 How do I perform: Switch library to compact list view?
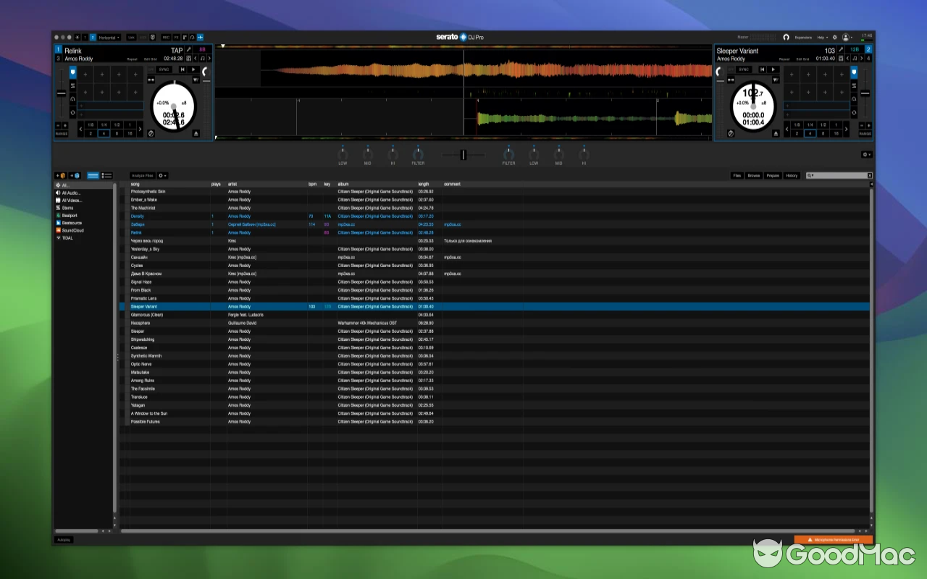(x=106, y=175)
